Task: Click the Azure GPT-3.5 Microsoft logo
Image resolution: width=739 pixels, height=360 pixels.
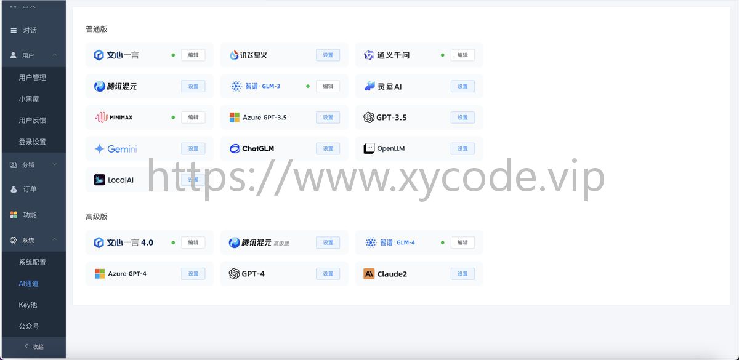Action: click(234, 118)
